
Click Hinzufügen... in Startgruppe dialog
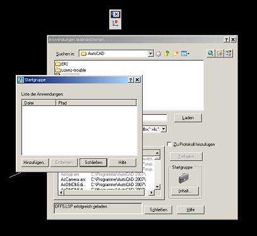pos(35,163)
